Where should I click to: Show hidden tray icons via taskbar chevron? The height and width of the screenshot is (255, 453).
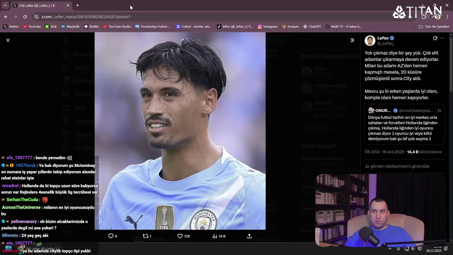(390, 249)
